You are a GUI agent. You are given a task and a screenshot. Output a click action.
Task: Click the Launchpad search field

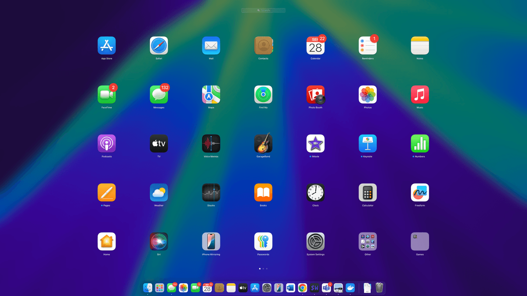(x=263, y=10)
